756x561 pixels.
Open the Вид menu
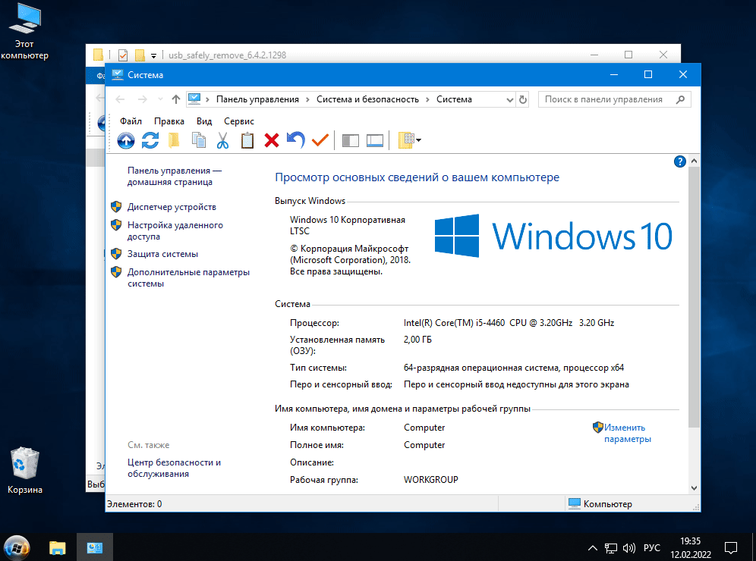[x=204, y=121]
